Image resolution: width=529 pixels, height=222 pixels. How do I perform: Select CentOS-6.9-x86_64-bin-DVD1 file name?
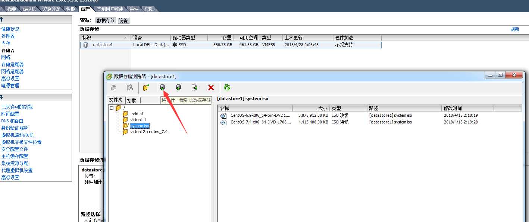click(260, 116)
